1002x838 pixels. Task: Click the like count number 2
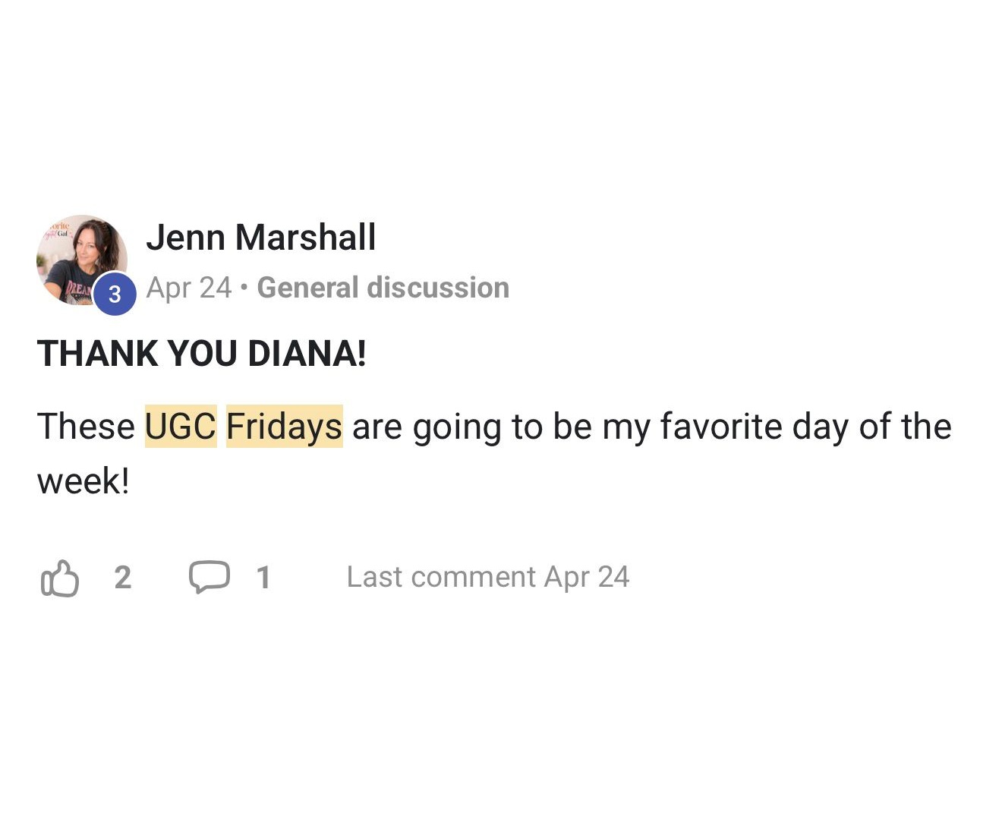pos(122,578)
